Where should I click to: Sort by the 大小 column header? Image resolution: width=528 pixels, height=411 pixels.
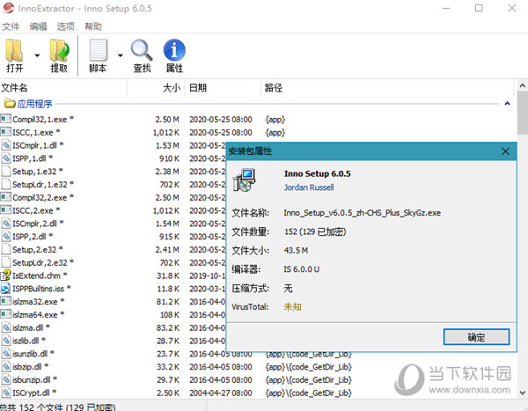pyautogui.click(x=156, y=88)
